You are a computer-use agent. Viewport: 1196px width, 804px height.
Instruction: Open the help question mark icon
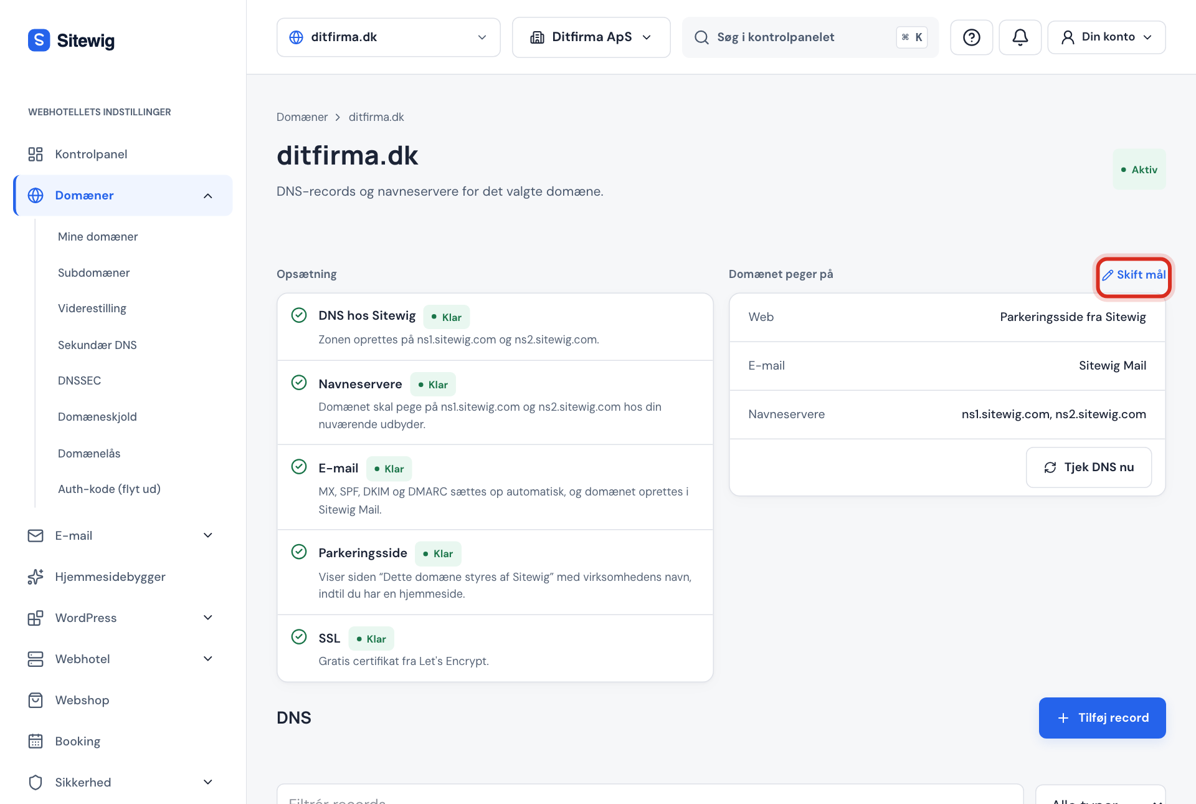pos(971,37)
